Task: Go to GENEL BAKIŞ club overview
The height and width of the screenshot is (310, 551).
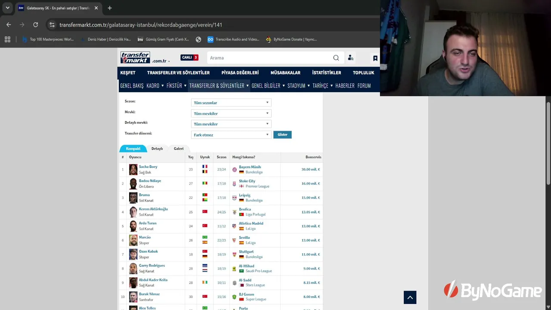Action: click(x=132, y=86)
